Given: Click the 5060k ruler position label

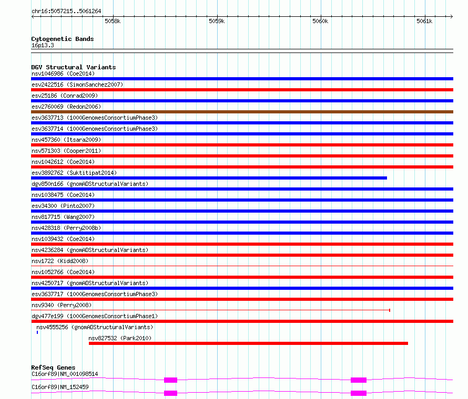Looking at the screenshot, I should click(x=320, y=21).
